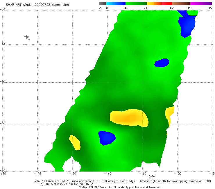The width and height of the screenshot is (215, 189).
Task: Click the '-50' latitude axis label
Action: pos(3,81)
